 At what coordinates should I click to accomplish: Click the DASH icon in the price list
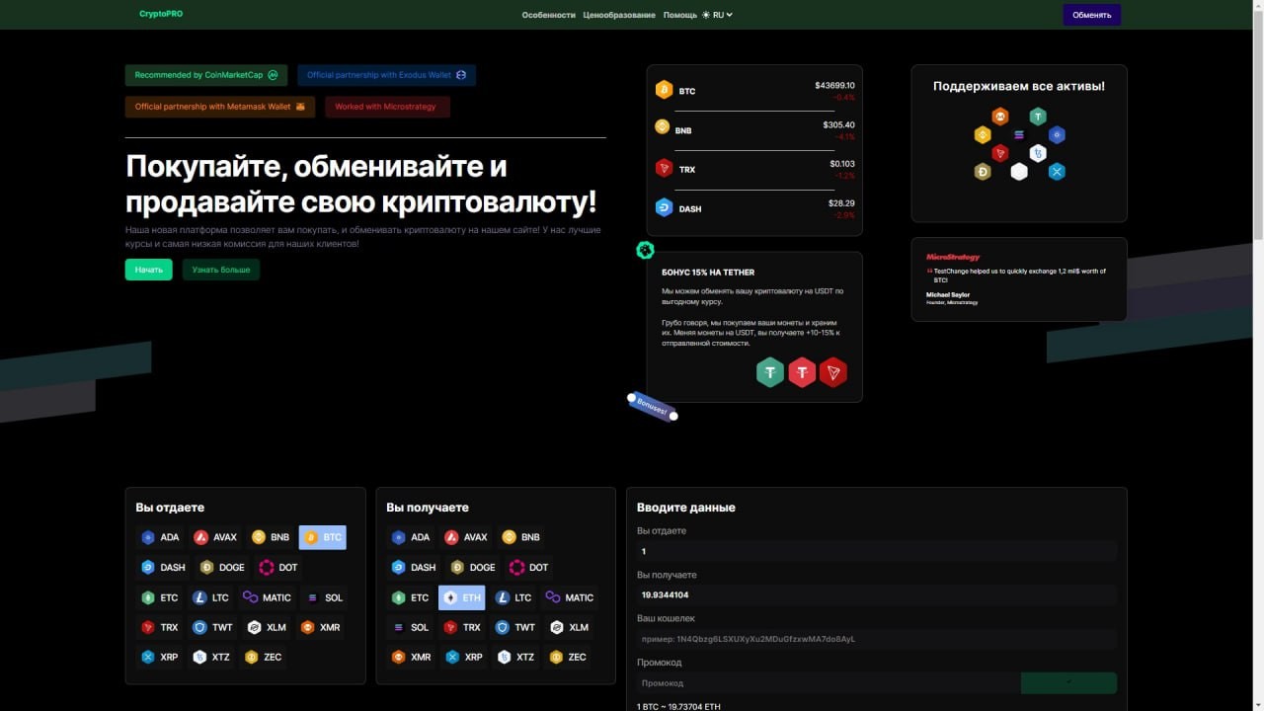click(x=664, y=207)
